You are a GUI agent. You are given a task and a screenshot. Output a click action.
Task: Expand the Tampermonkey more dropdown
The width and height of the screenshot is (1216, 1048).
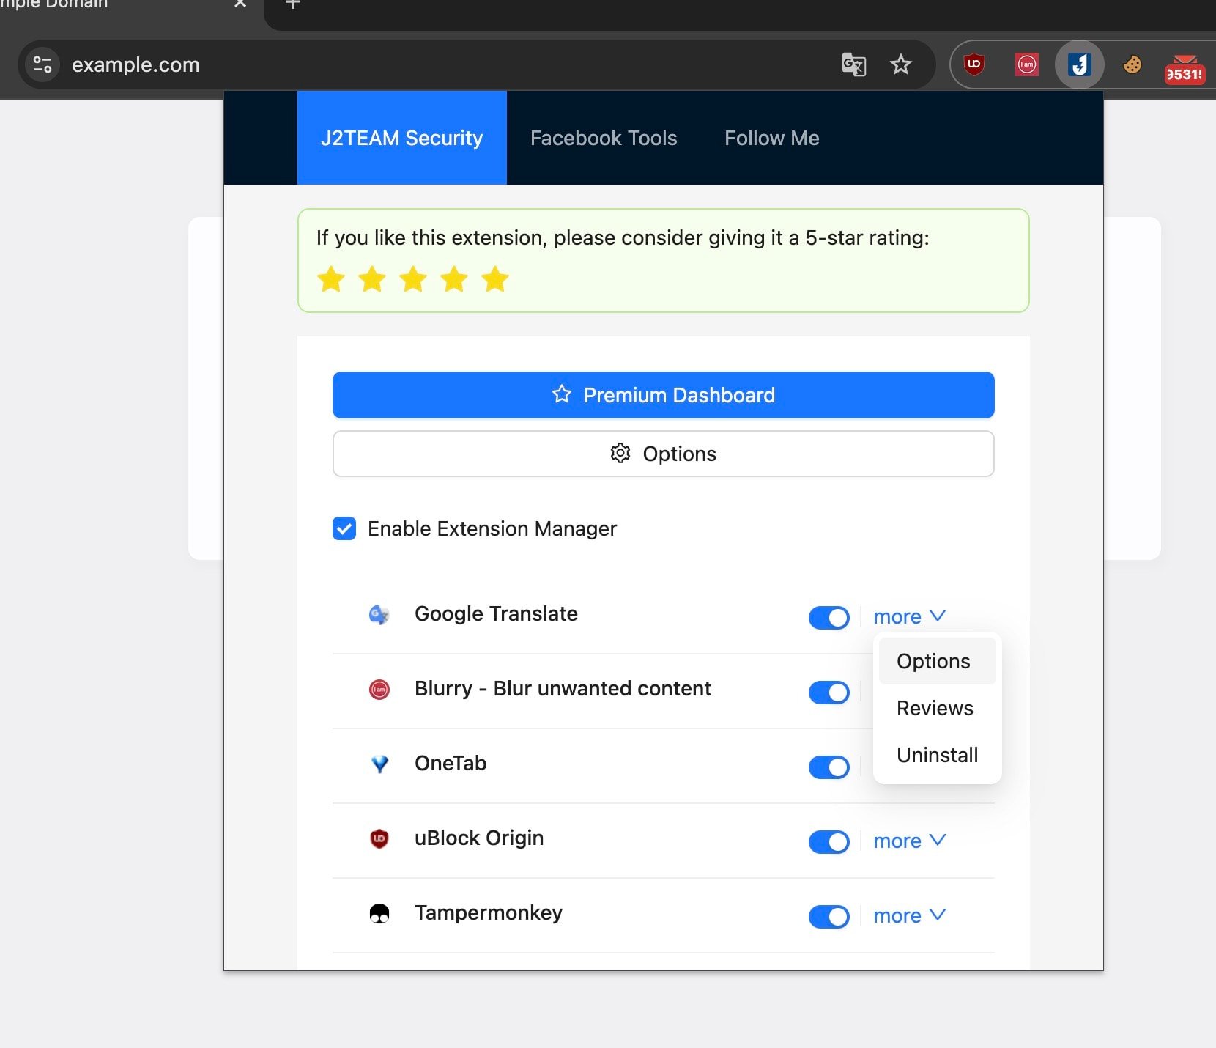click(x=910, y=915)
